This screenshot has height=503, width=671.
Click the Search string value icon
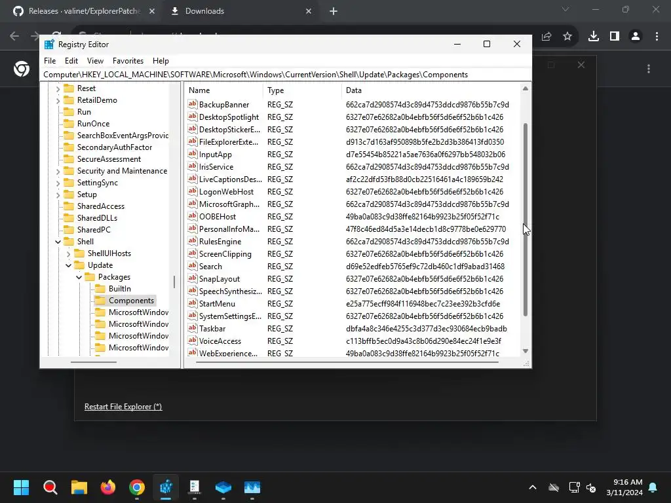(x=193, y=266)
